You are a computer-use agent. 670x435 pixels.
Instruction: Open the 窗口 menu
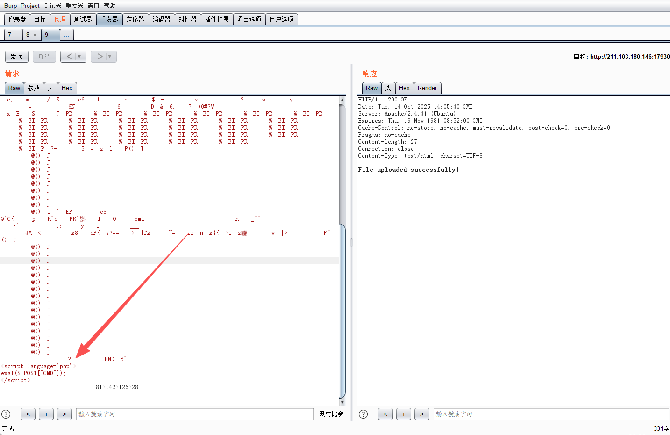tap(93, 6)
